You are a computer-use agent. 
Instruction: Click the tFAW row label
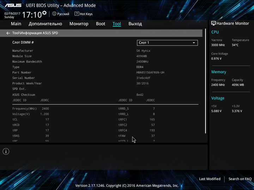122,136
